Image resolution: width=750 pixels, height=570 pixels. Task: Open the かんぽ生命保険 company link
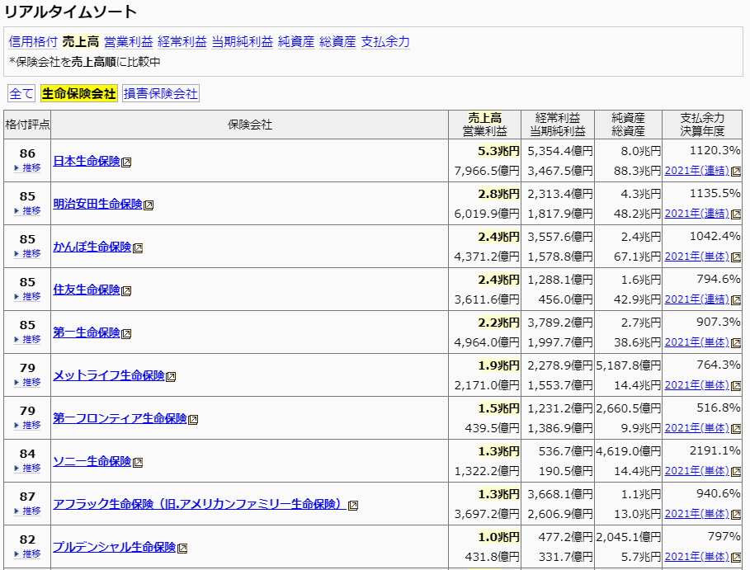(92, 247)
